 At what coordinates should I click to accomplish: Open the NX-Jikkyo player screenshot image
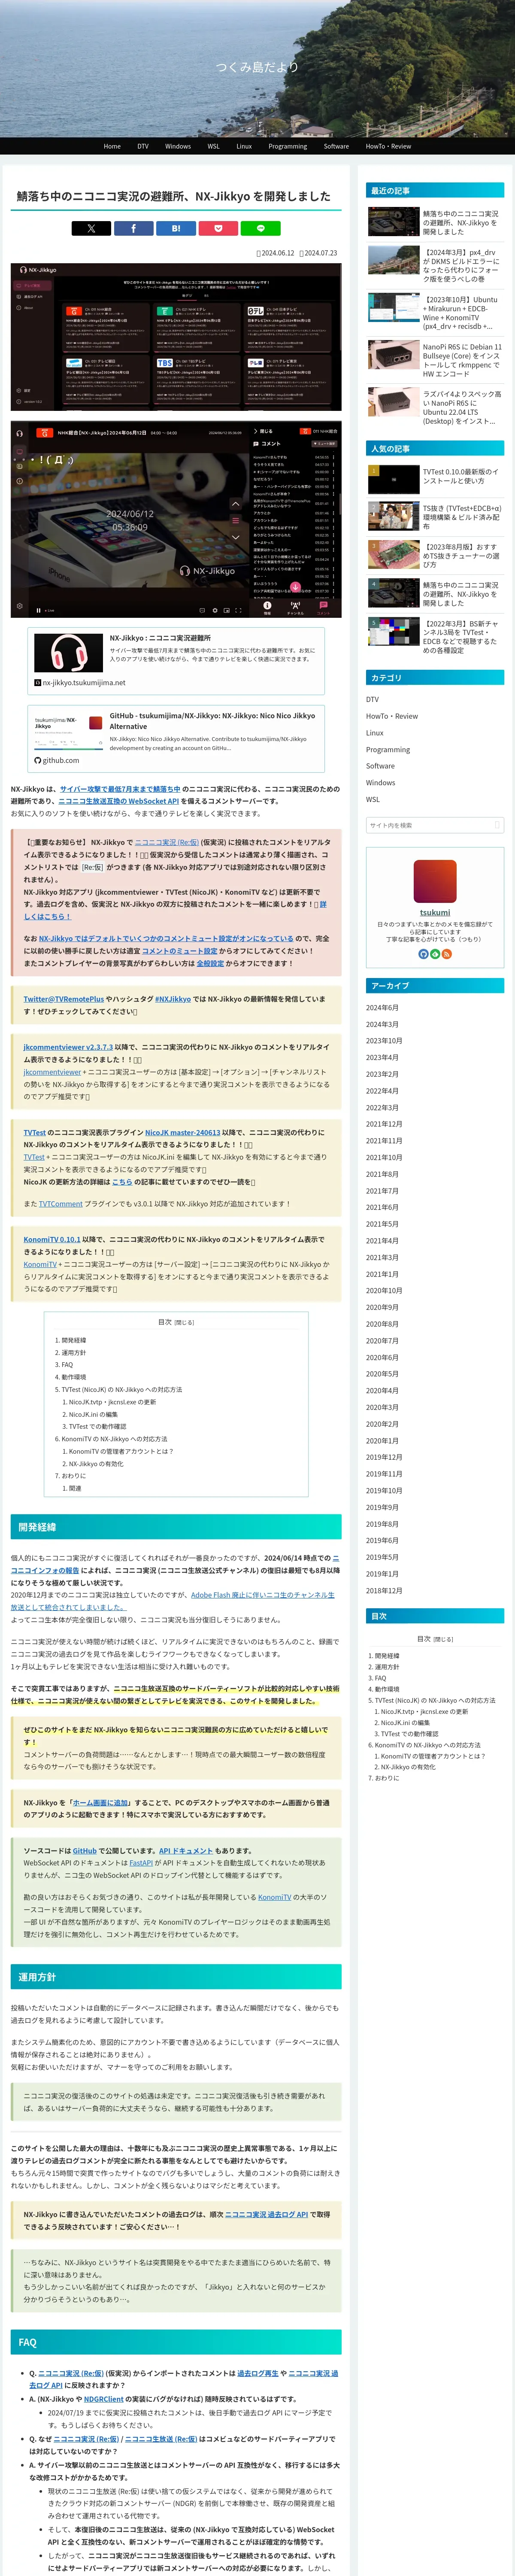point(176,519)
